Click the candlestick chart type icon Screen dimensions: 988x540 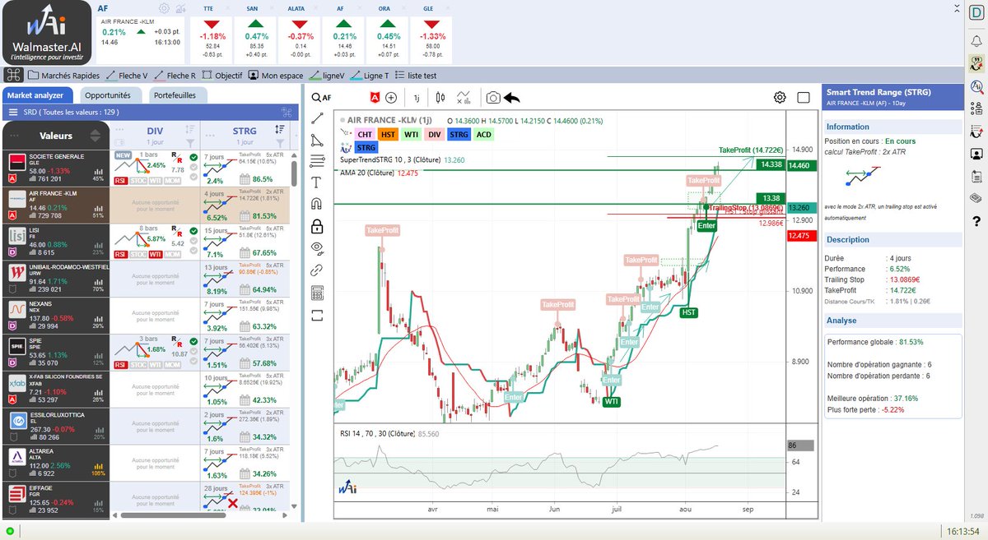pyautogui.click(x=440, y=97)
